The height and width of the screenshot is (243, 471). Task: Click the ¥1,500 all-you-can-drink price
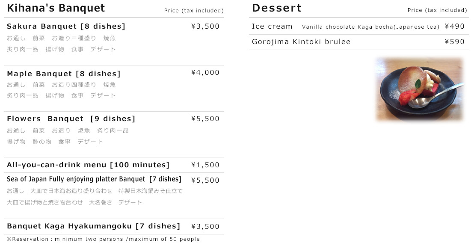(205, 165)
